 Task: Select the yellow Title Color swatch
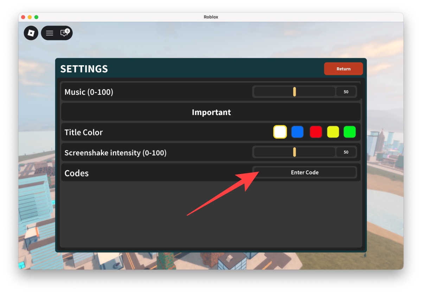[x=333, y=132]
